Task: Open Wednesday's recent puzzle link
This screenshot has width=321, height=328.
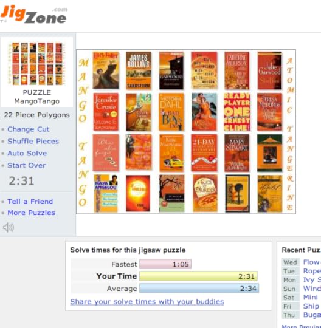Action: click(x=312, y=262)
